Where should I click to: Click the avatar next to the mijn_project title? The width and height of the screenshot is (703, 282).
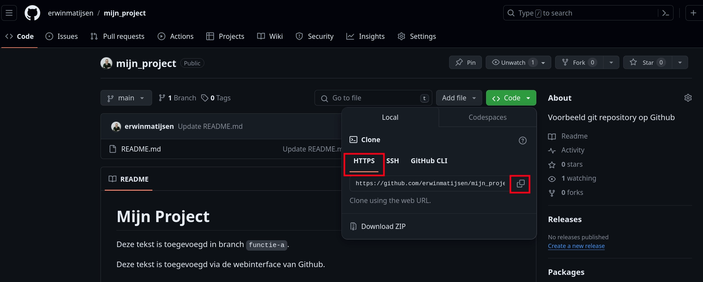pyautogui.click(x=106, y=63)
